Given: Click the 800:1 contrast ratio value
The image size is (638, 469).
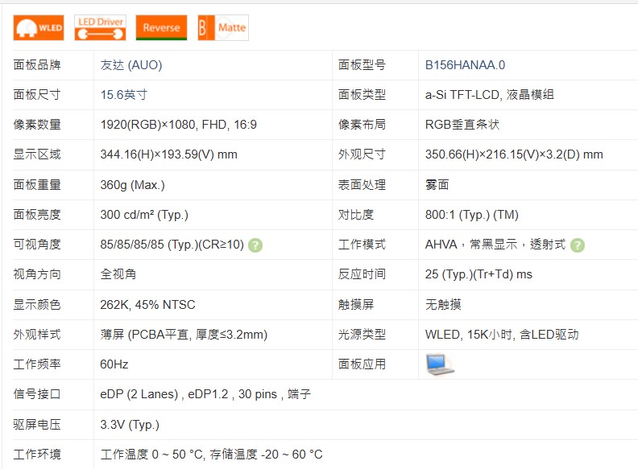Looking at the screenshot, I should pyautogui.click(x=471, y=215).
